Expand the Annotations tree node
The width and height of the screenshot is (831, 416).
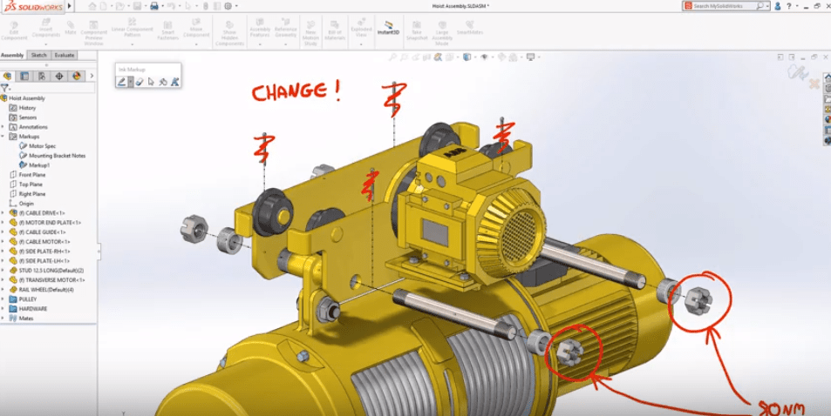point(3,127)
